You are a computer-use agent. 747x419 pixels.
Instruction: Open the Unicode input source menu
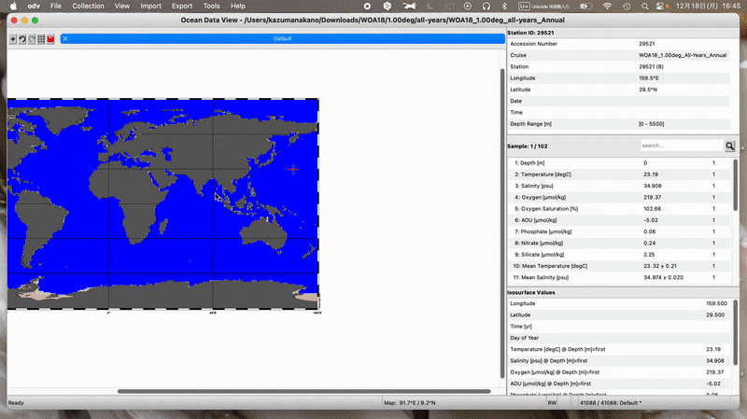(x=543, y=7)
